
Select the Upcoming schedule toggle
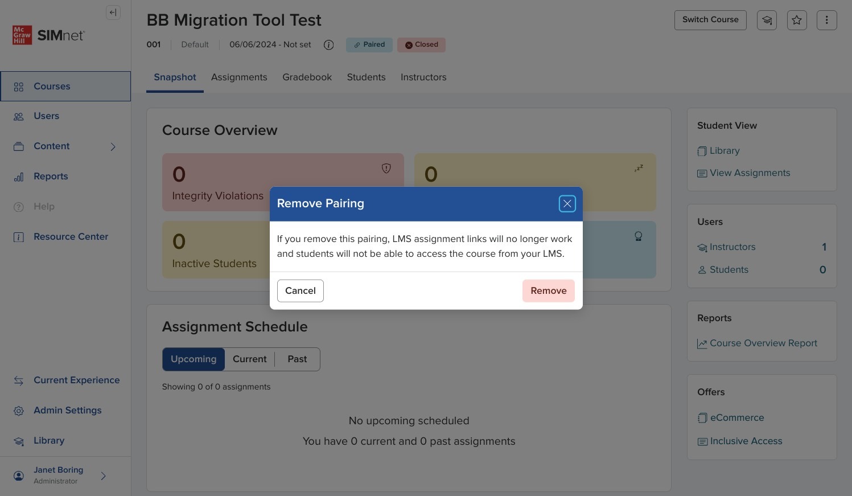194,359
